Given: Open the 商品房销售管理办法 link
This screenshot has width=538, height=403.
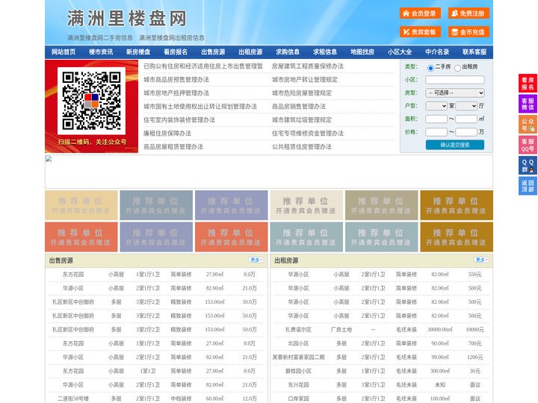Looking at the screenshot, I should click(x=299, y=107).
